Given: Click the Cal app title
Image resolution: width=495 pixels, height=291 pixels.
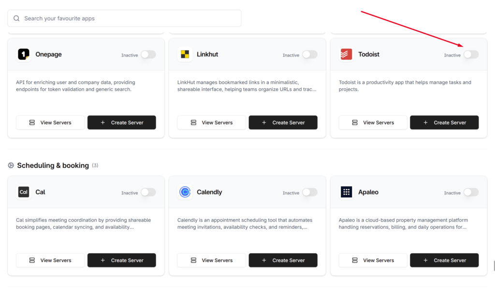Looking at the screenshot, I should [40, 192].
